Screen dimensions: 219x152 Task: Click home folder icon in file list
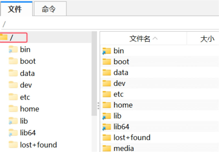(106, 105)
